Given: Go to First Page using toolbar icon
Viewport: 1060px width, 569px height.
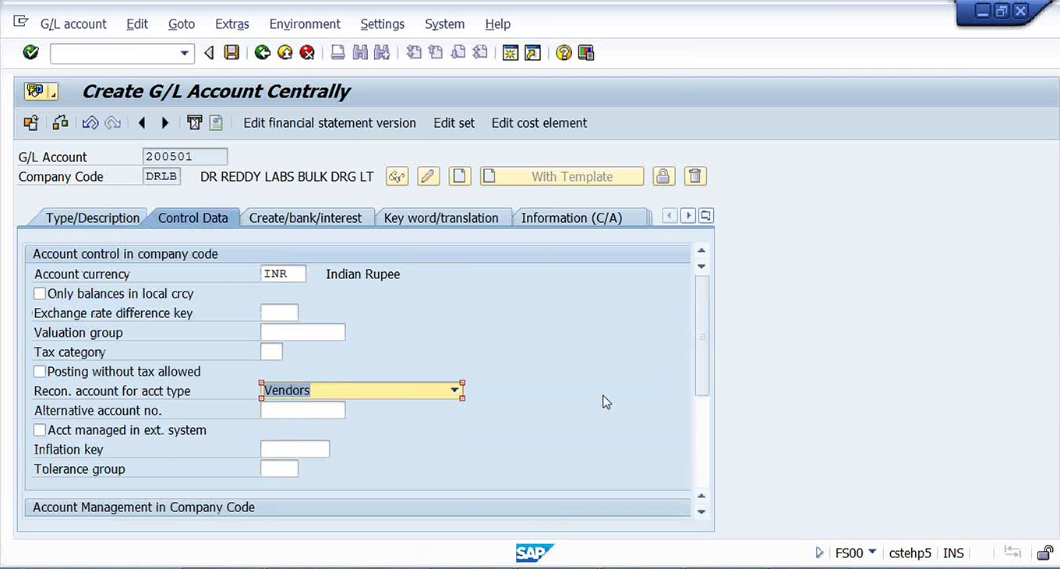Looking at the screenshot, I should [x=414, y=53].
